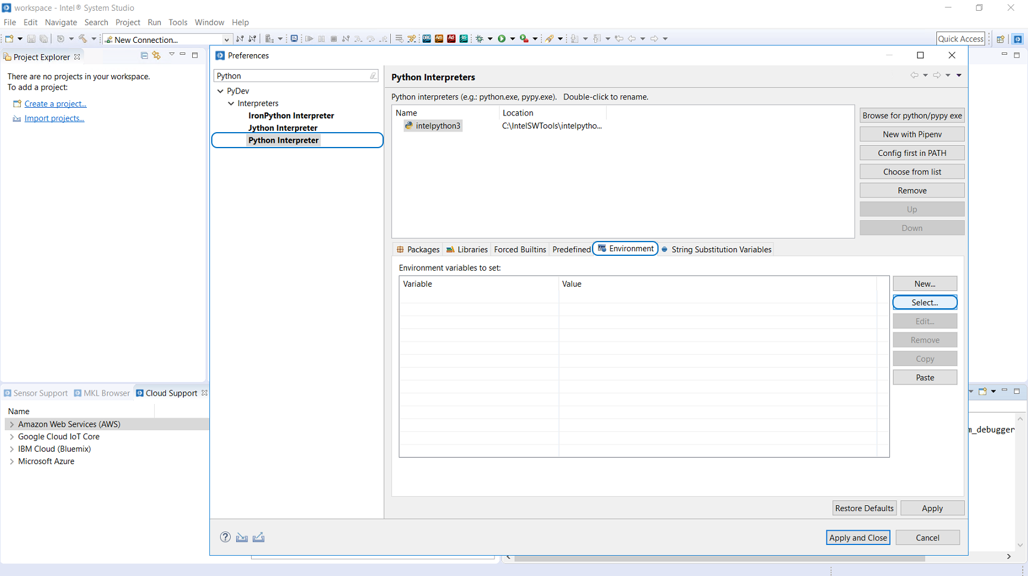Image resolution: width=1028 pixels, height=576 pixels.
Task: Click Open Perspective icon
Action: coord(1001,39)
